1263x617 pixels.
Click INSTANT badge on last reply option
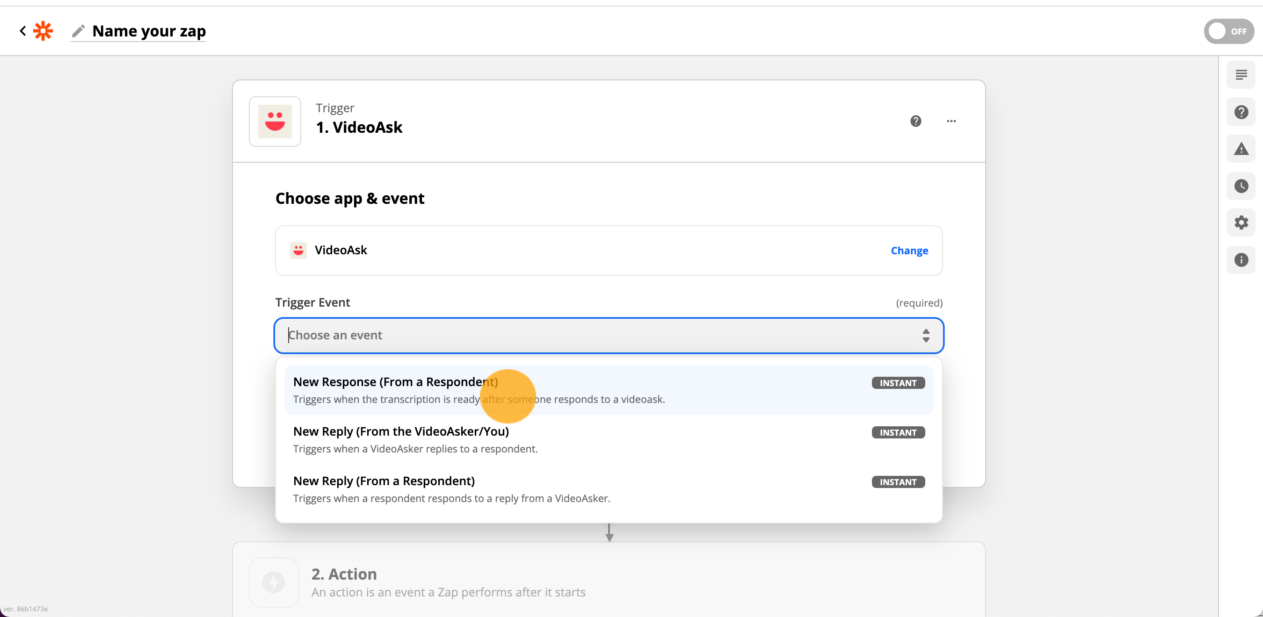click(898, 482)
